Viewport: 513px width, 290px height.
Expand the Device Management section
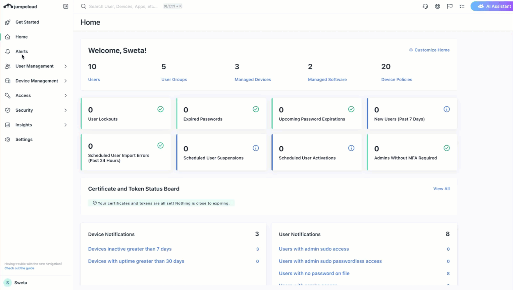[66, 81]
